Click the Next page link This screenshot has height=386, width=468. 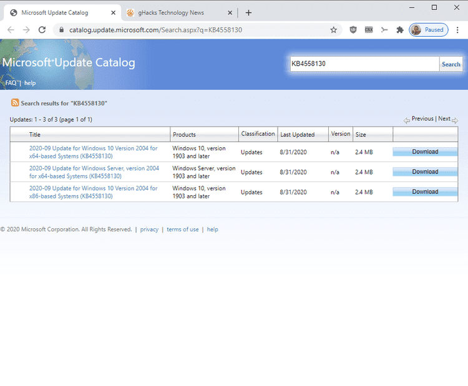point(444,118)
